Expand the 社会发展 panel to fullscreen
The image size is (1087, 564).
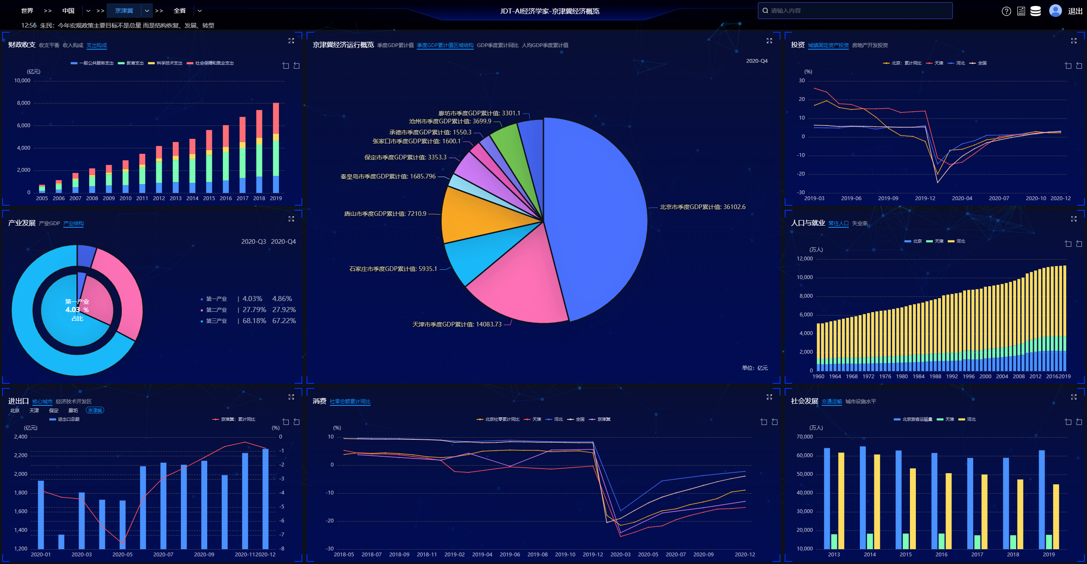tap(1074, 397)
